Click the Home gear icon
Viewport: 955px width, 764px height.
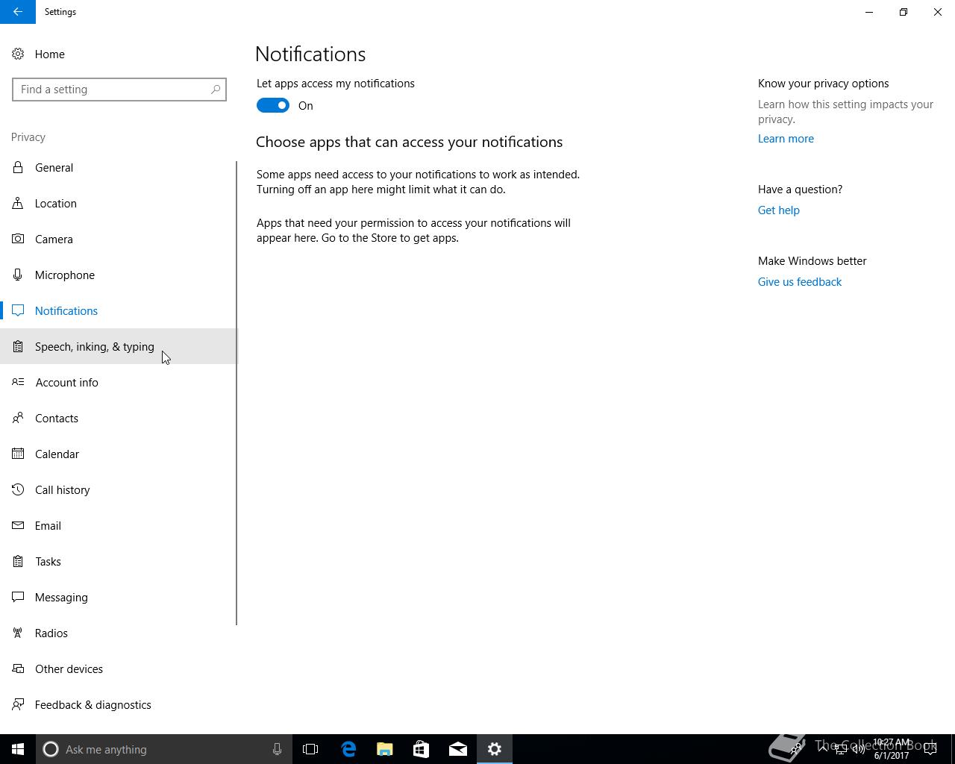(18, 54)
